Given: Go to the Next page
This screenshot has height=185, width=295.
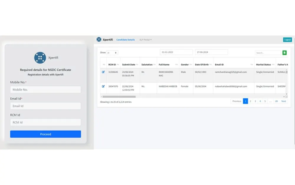Looking at the screenshot, I should 283,101.
